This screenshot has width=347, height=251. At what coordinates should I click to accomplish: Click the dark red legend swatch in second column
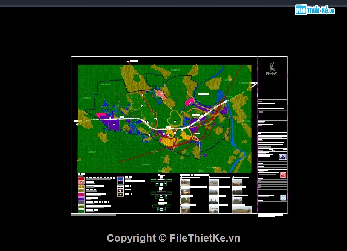pyautogui.click(x=120, y=192)
